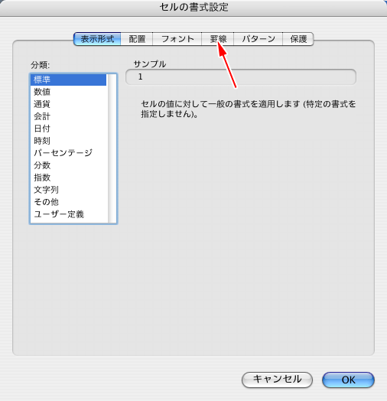Select 分数 in the category list
The height and width of the screenshot is (401, 387).
pyautogui.click(x=69, y=165)
